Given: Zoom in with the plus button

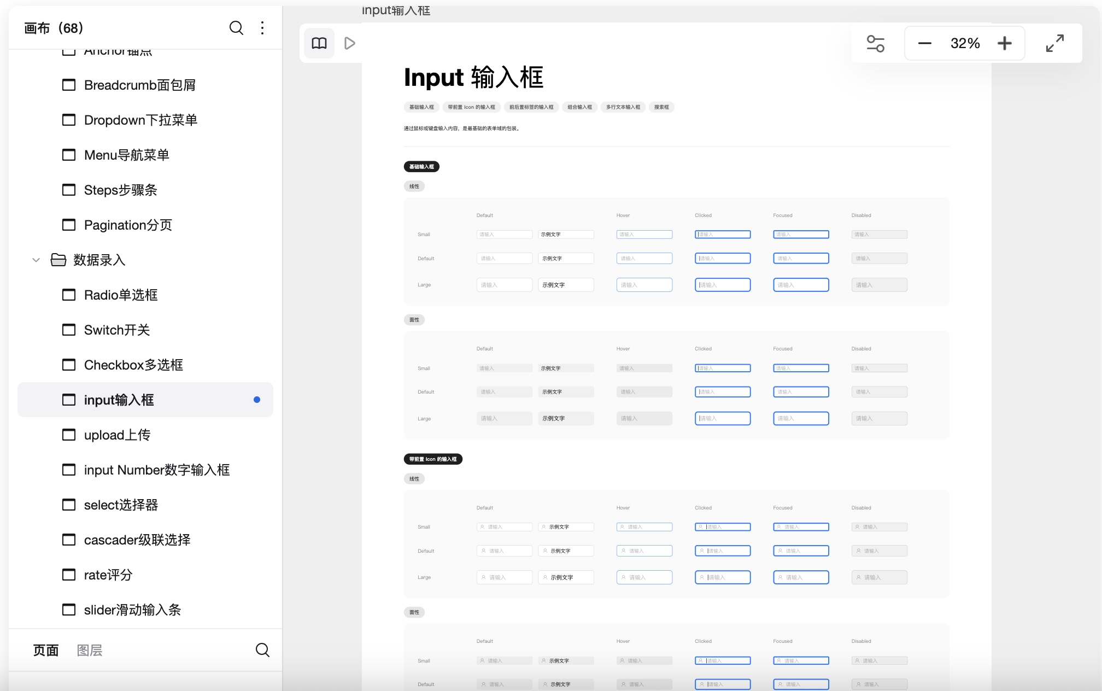Looking at the screenshot, I should [1005, 43].
